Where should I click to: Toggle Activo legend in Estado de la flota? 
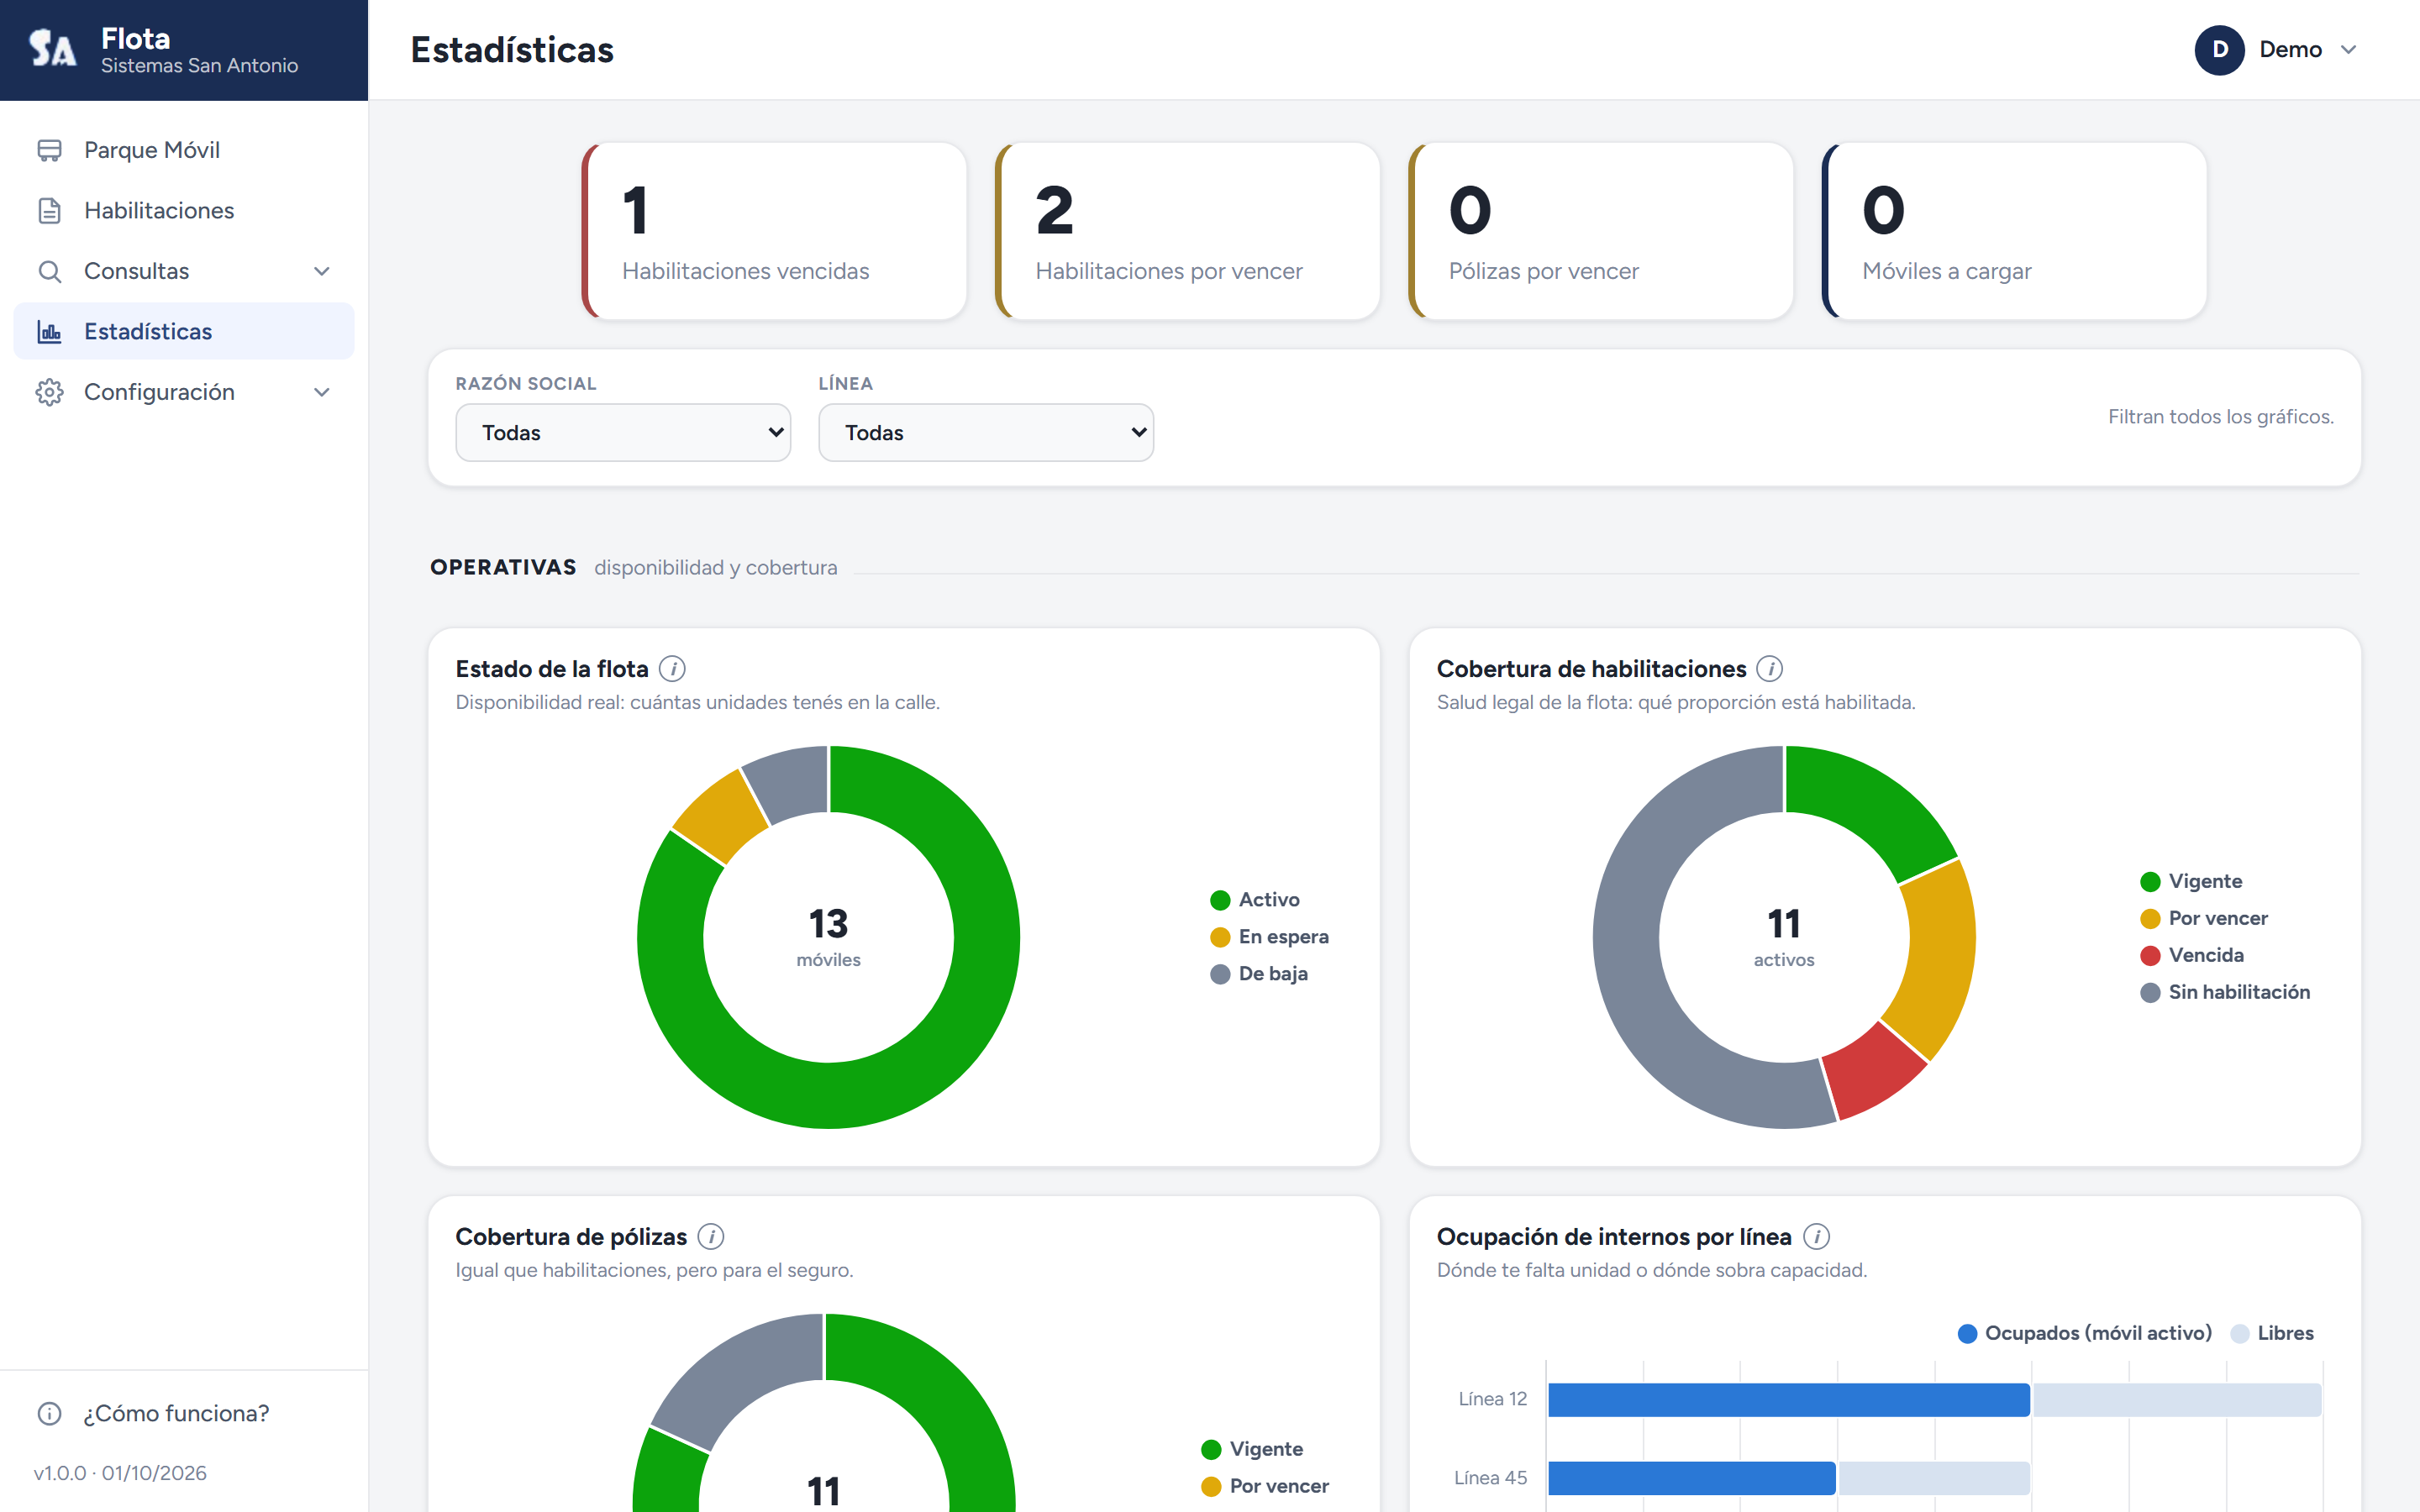click(1255, 900)
